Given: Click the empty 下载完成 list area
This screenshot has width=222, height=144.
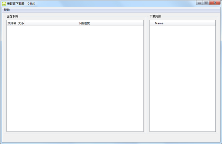Looking at the screenshot, I should 182,79.
